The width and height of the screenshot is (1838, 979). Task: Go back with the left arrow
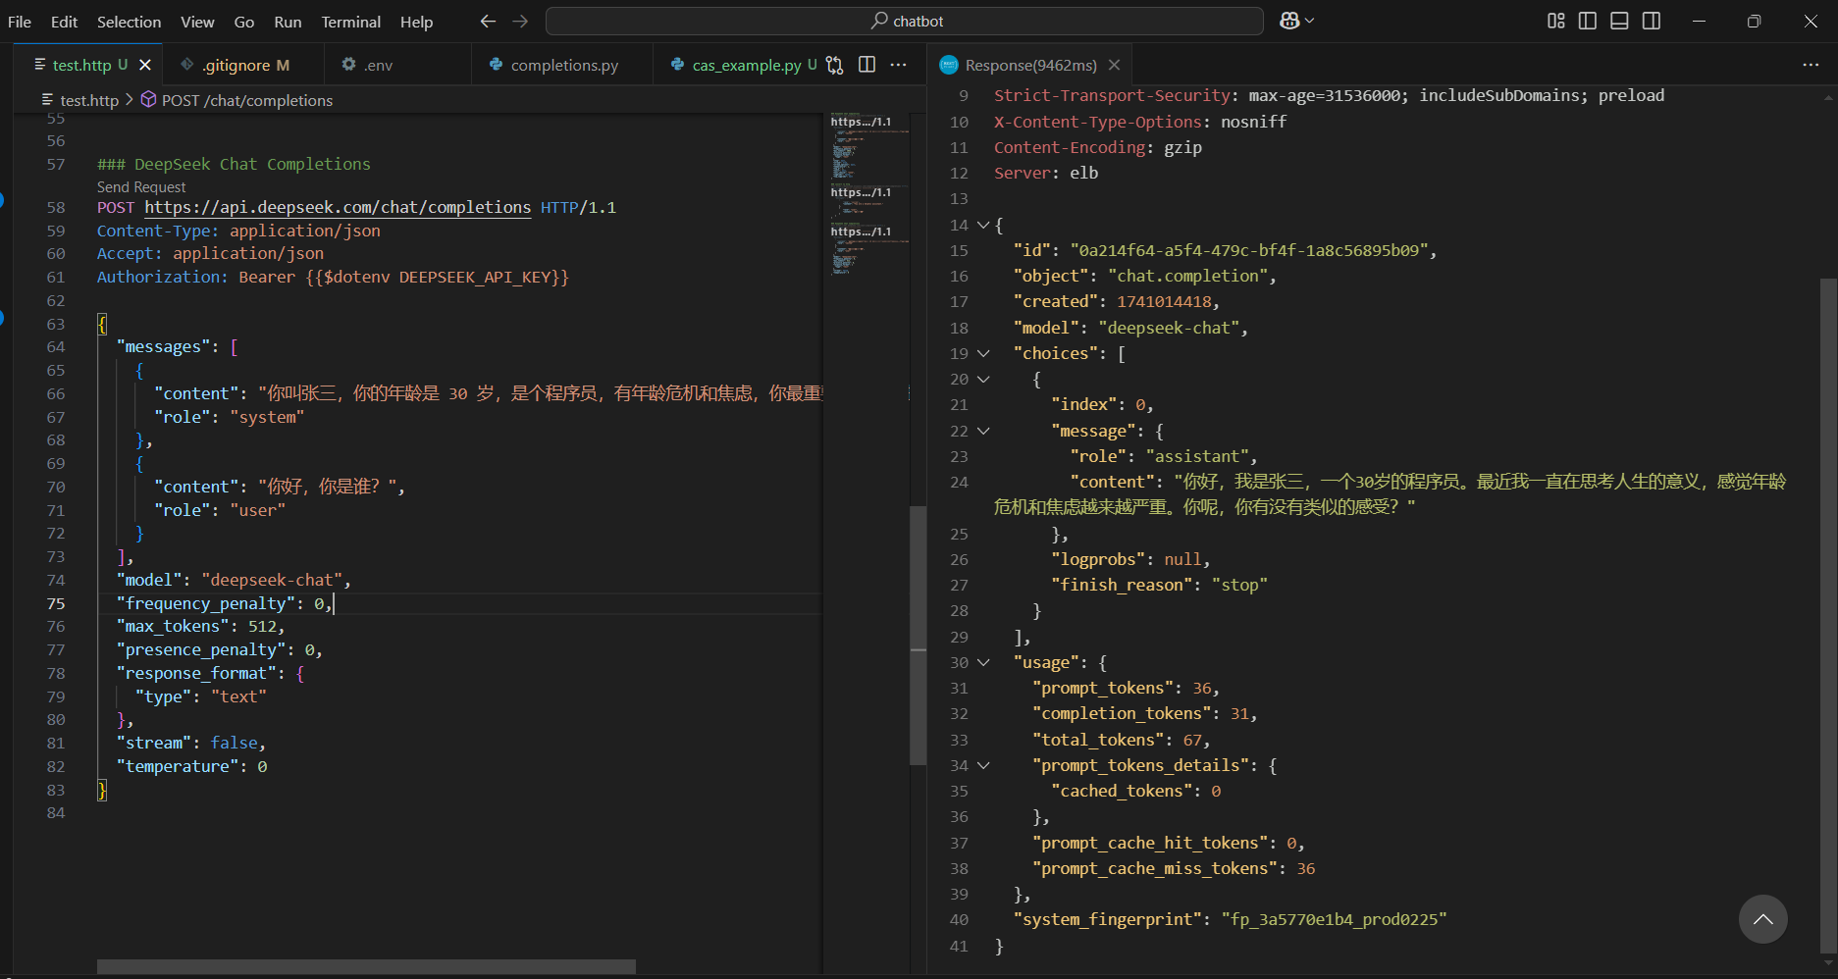488,21
